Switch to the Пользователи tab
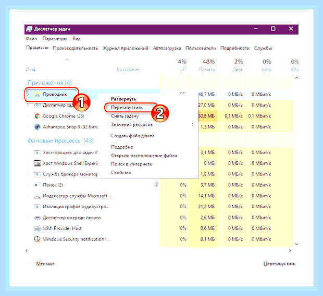The image size is (323, 296). 201,48
